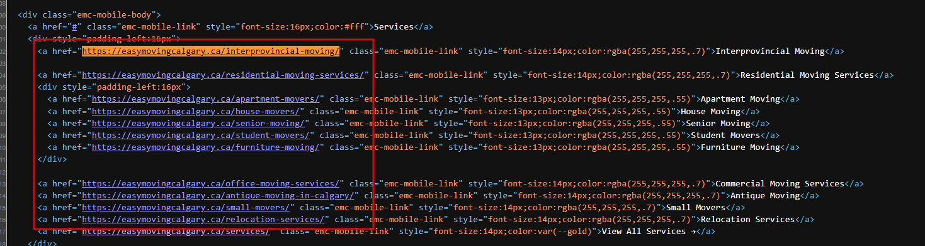925x246 pixels.
Task: Click the highlighted interprovincial-moving URL
Action: tap(211, 51)
